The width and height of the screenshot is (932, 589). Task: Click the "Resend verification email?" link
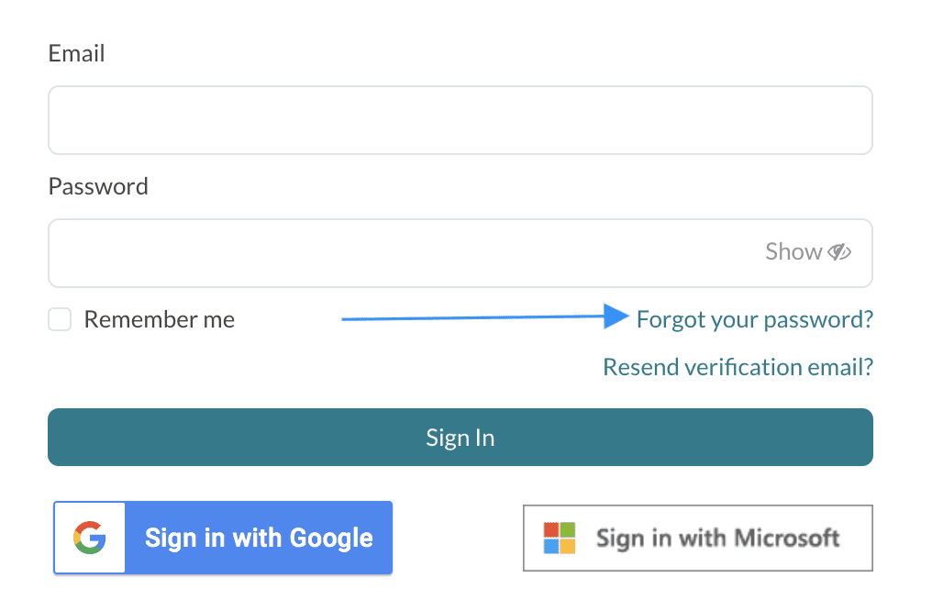pyautogui.click(x=737, y=366)
